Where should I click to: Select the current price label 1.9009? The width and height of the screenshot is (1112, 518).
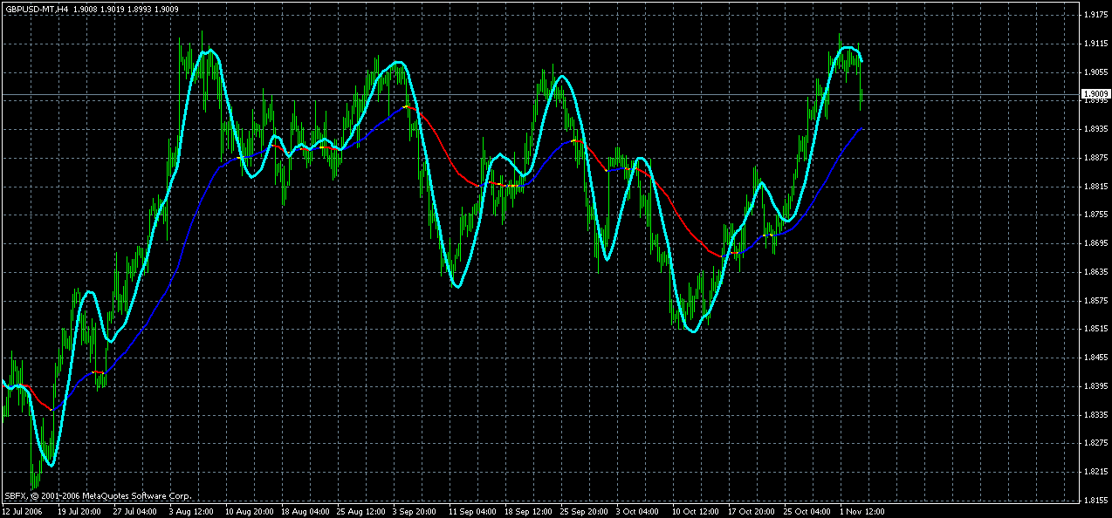[1095, 93]
